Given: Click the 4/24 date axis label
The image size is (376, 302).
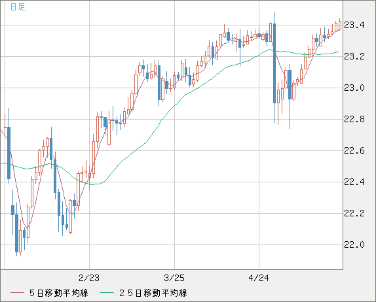Looking at the screenshot, I should [x=259, y=278].
